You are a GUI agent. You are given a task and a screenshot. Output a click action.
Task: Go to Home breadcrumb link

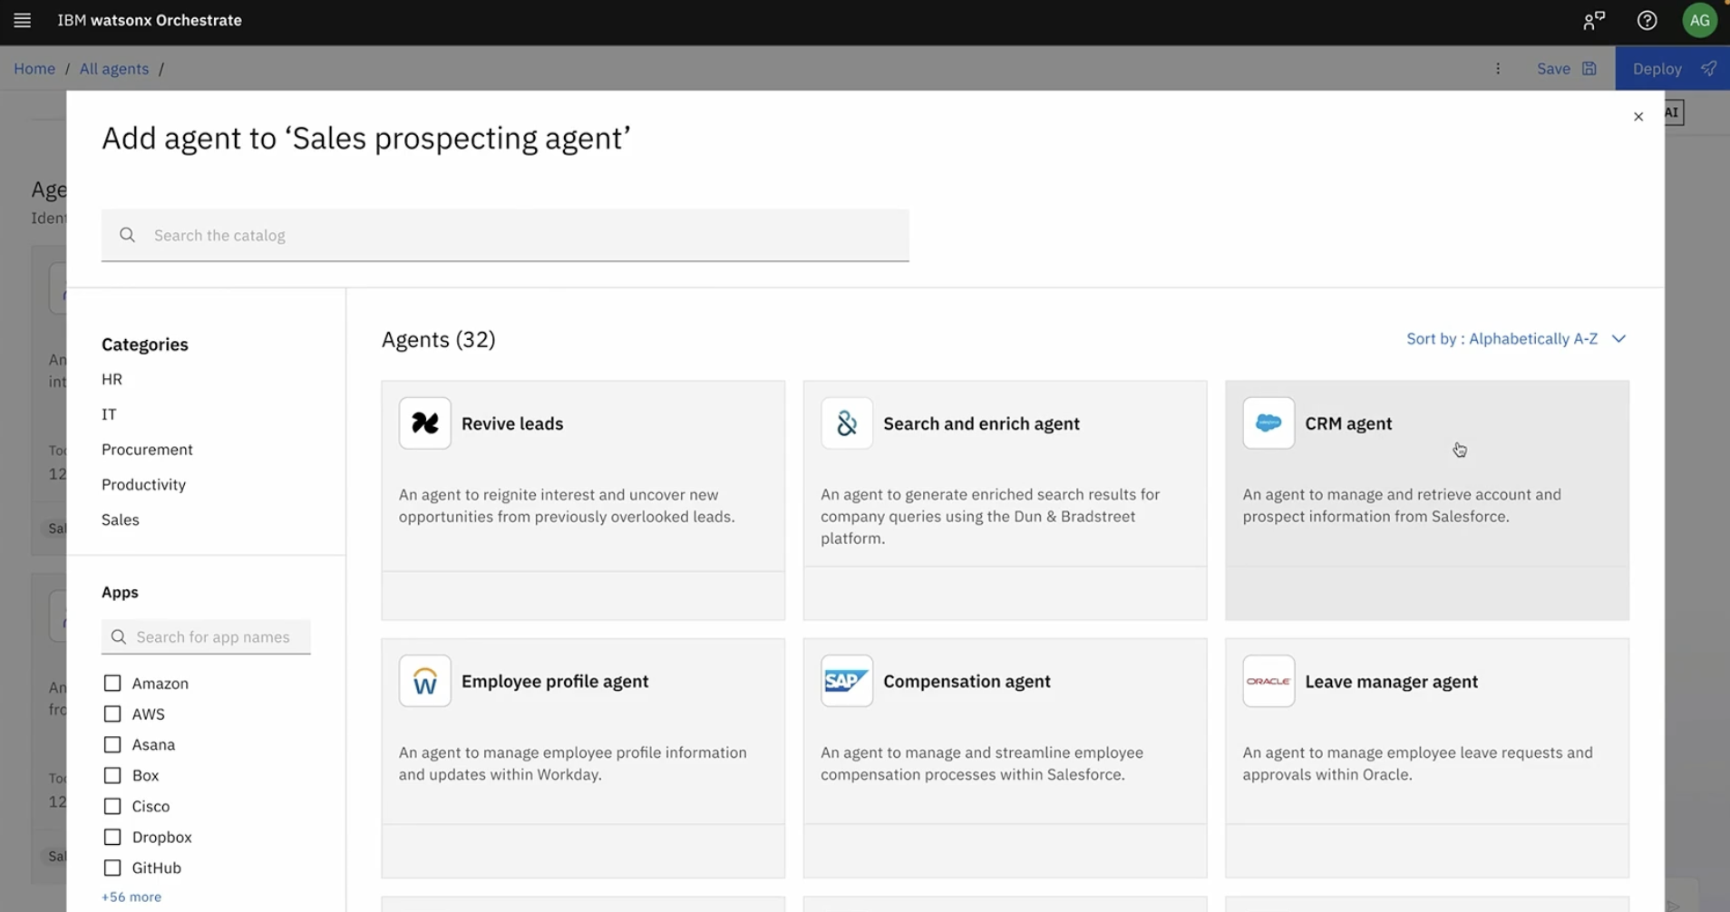click(x=34, y=68)
